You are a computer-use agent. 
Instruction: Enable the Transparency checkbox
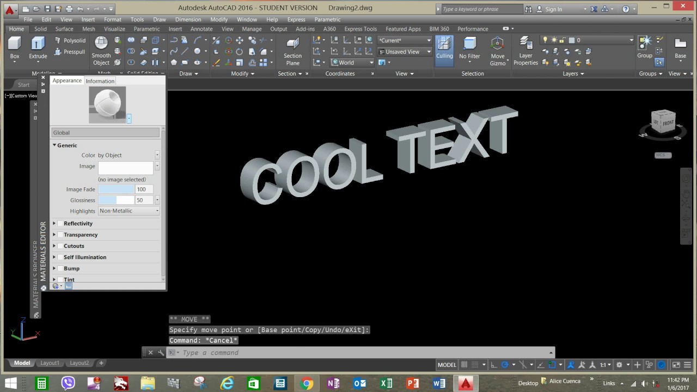(60, 235)
